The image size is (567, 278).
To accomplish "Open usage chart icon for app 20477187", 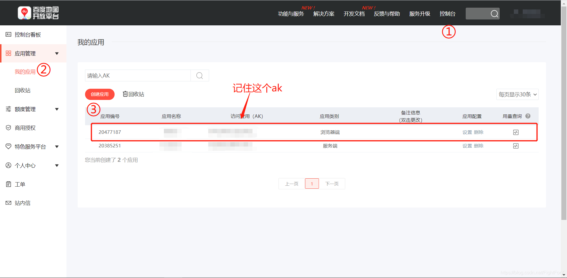I will point(516,132).
